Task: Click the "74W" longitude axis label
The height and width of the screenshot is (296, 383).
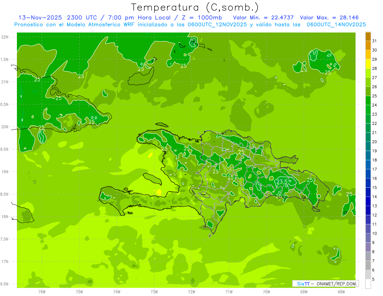Action: [117, 292]
